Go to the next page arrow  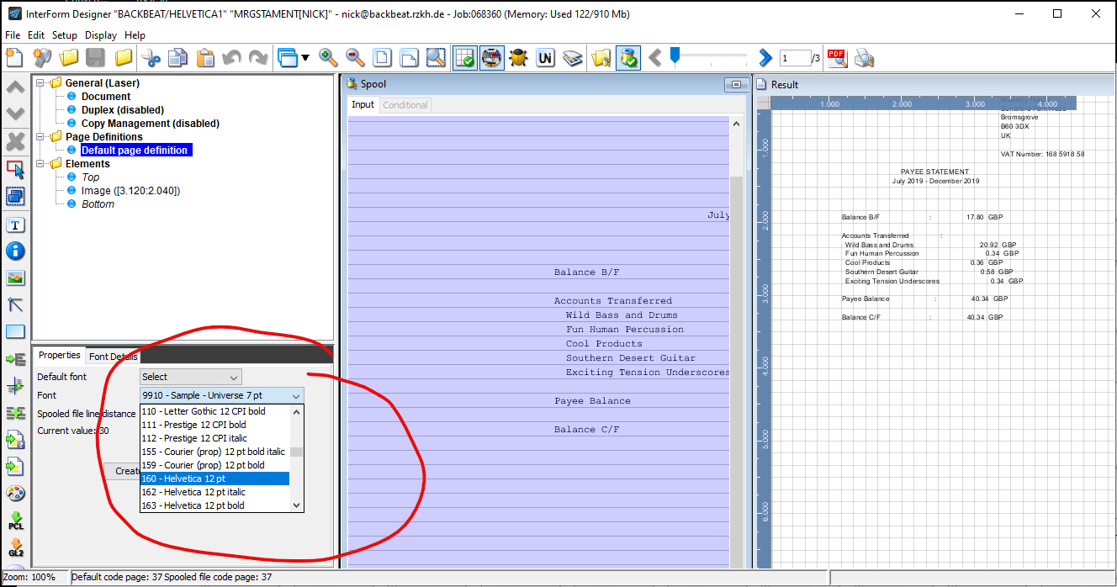coord(765,57)
